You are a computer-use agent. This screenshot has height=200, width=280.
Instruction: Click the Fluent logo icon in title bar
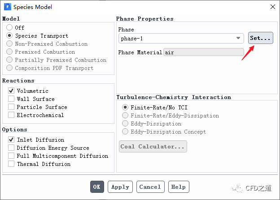point(8,7)
